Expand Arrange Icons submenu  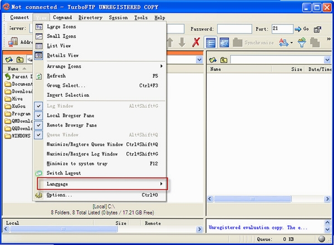coord(100,66)
